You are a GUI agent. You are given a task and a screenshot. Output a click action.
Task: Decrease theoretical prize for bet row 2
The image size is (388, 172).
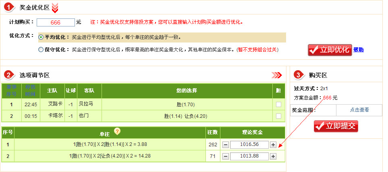(226, 156)
